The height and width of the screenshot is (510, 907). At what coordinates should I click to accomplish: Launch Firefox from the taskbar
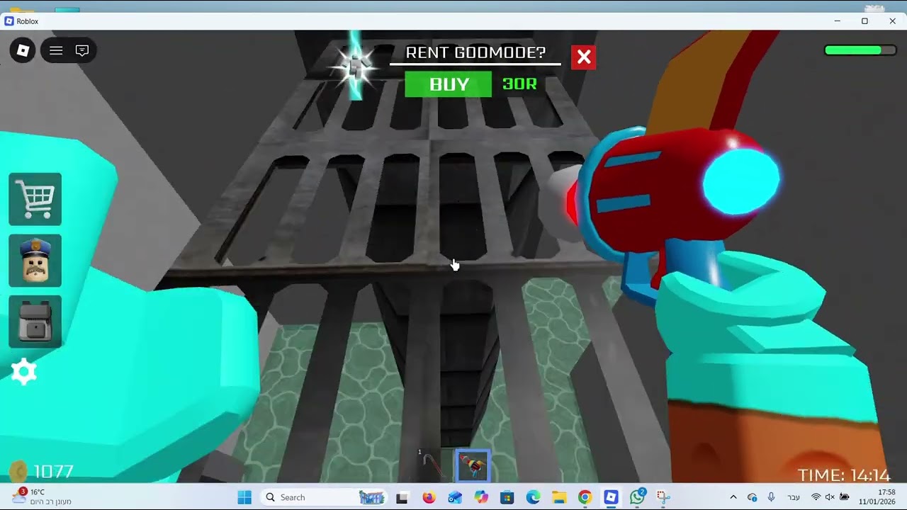[x=429, y=497]
